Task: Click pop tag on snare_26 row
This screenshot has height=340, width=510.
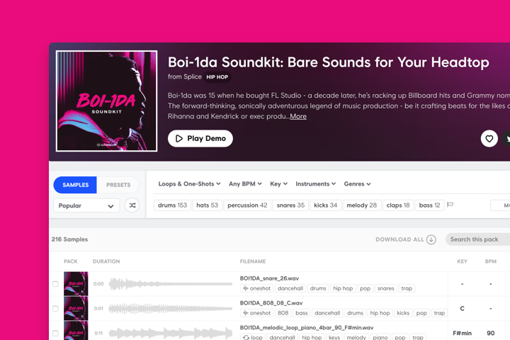Action: 365,288
